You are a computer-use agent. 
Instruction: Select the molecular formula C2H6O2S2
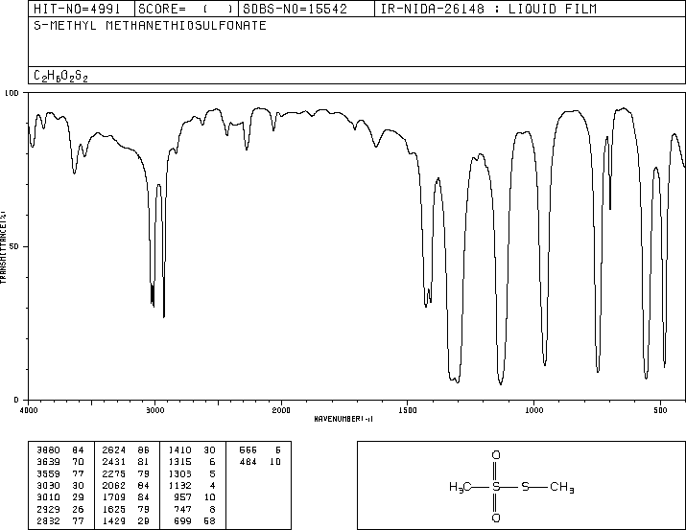pos(60,76)
